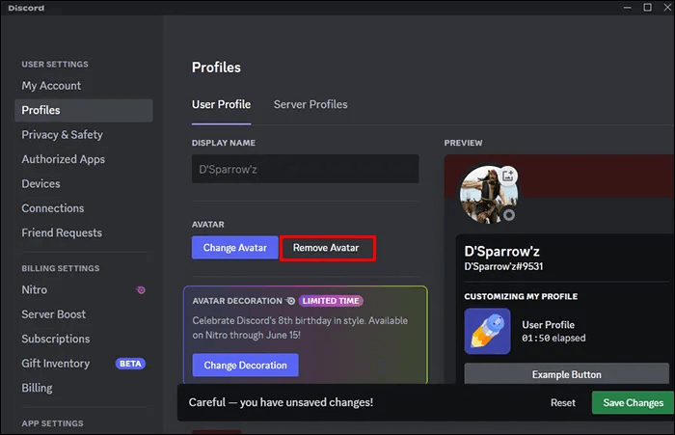Click the Example Button in preview
The height and width of the screenshot is (435, 675).
[567, 374]
